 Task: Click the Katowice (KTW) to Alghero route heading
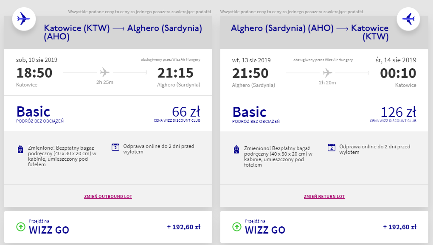123,32
